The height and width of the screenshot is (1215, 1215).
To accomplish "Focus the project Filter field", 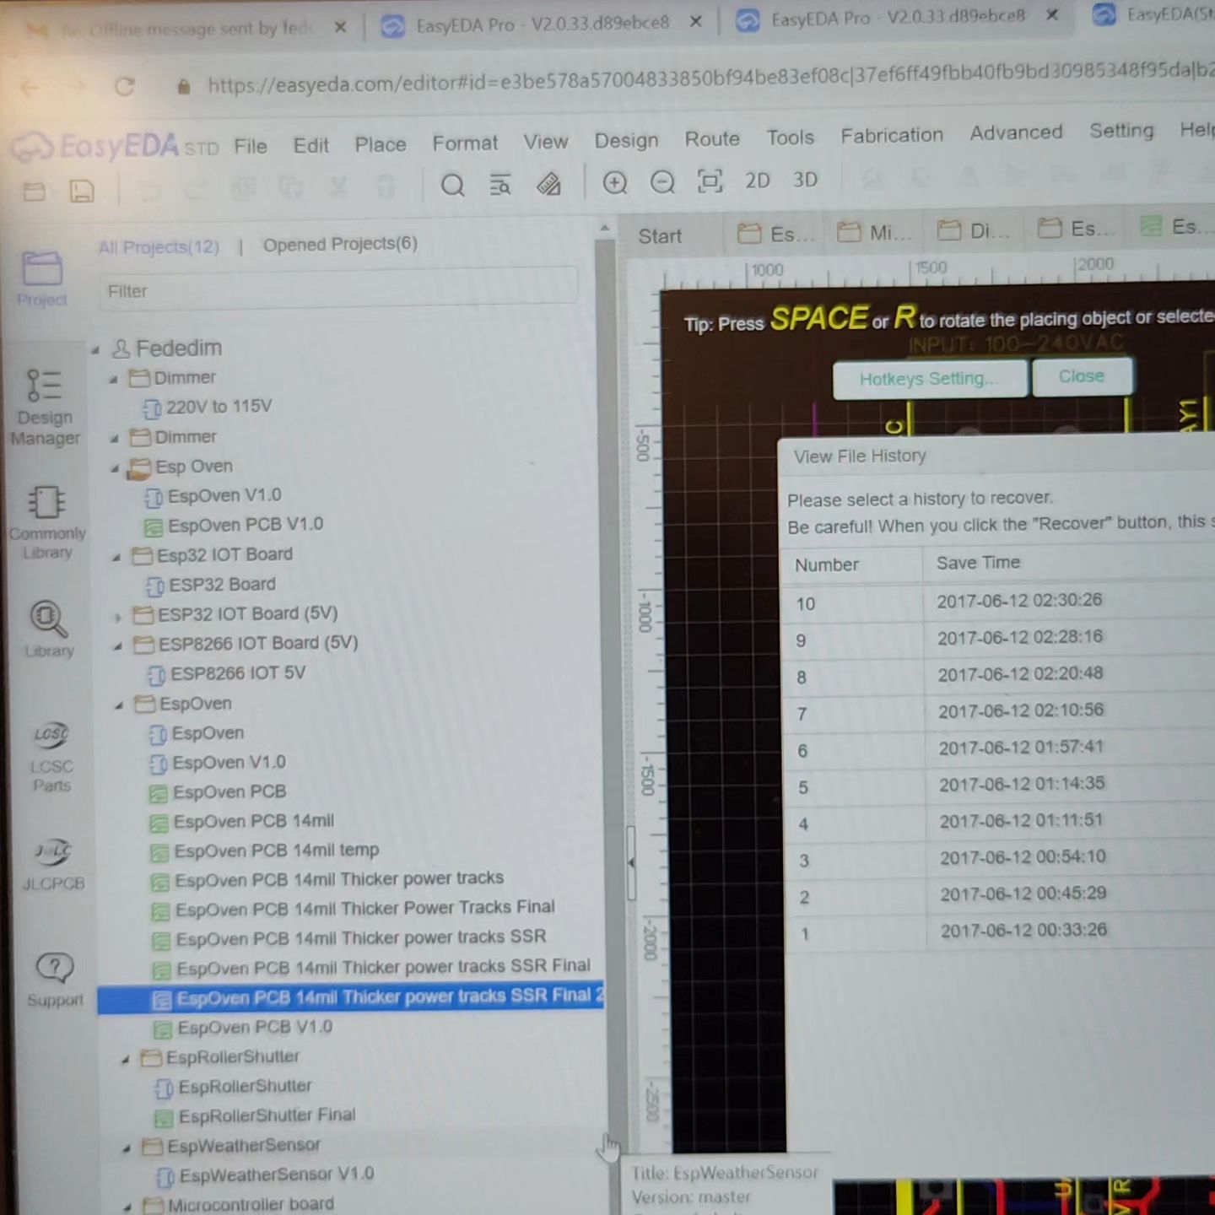I will tap(337, 290).
